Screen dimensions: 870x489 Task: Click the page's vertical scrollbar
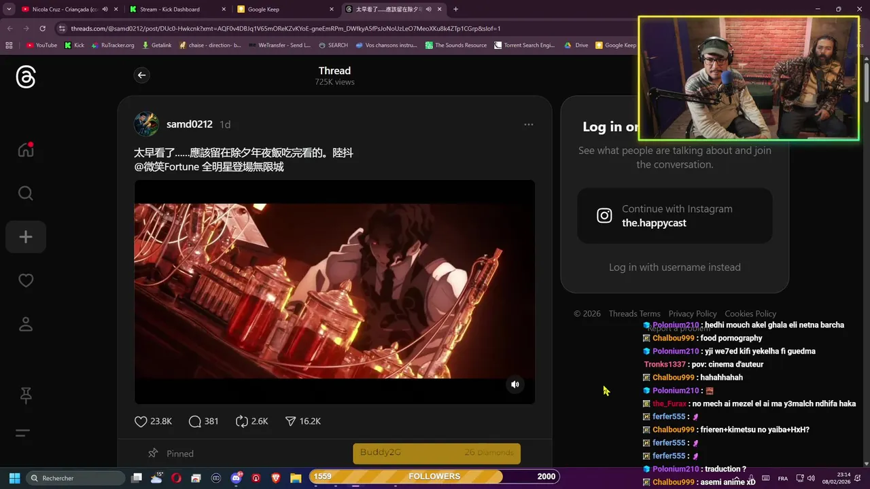click(x=867, y=81)
